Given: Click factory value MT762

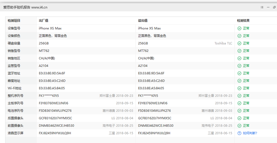Looking at the screenshot, I should (x=44, y=51).
